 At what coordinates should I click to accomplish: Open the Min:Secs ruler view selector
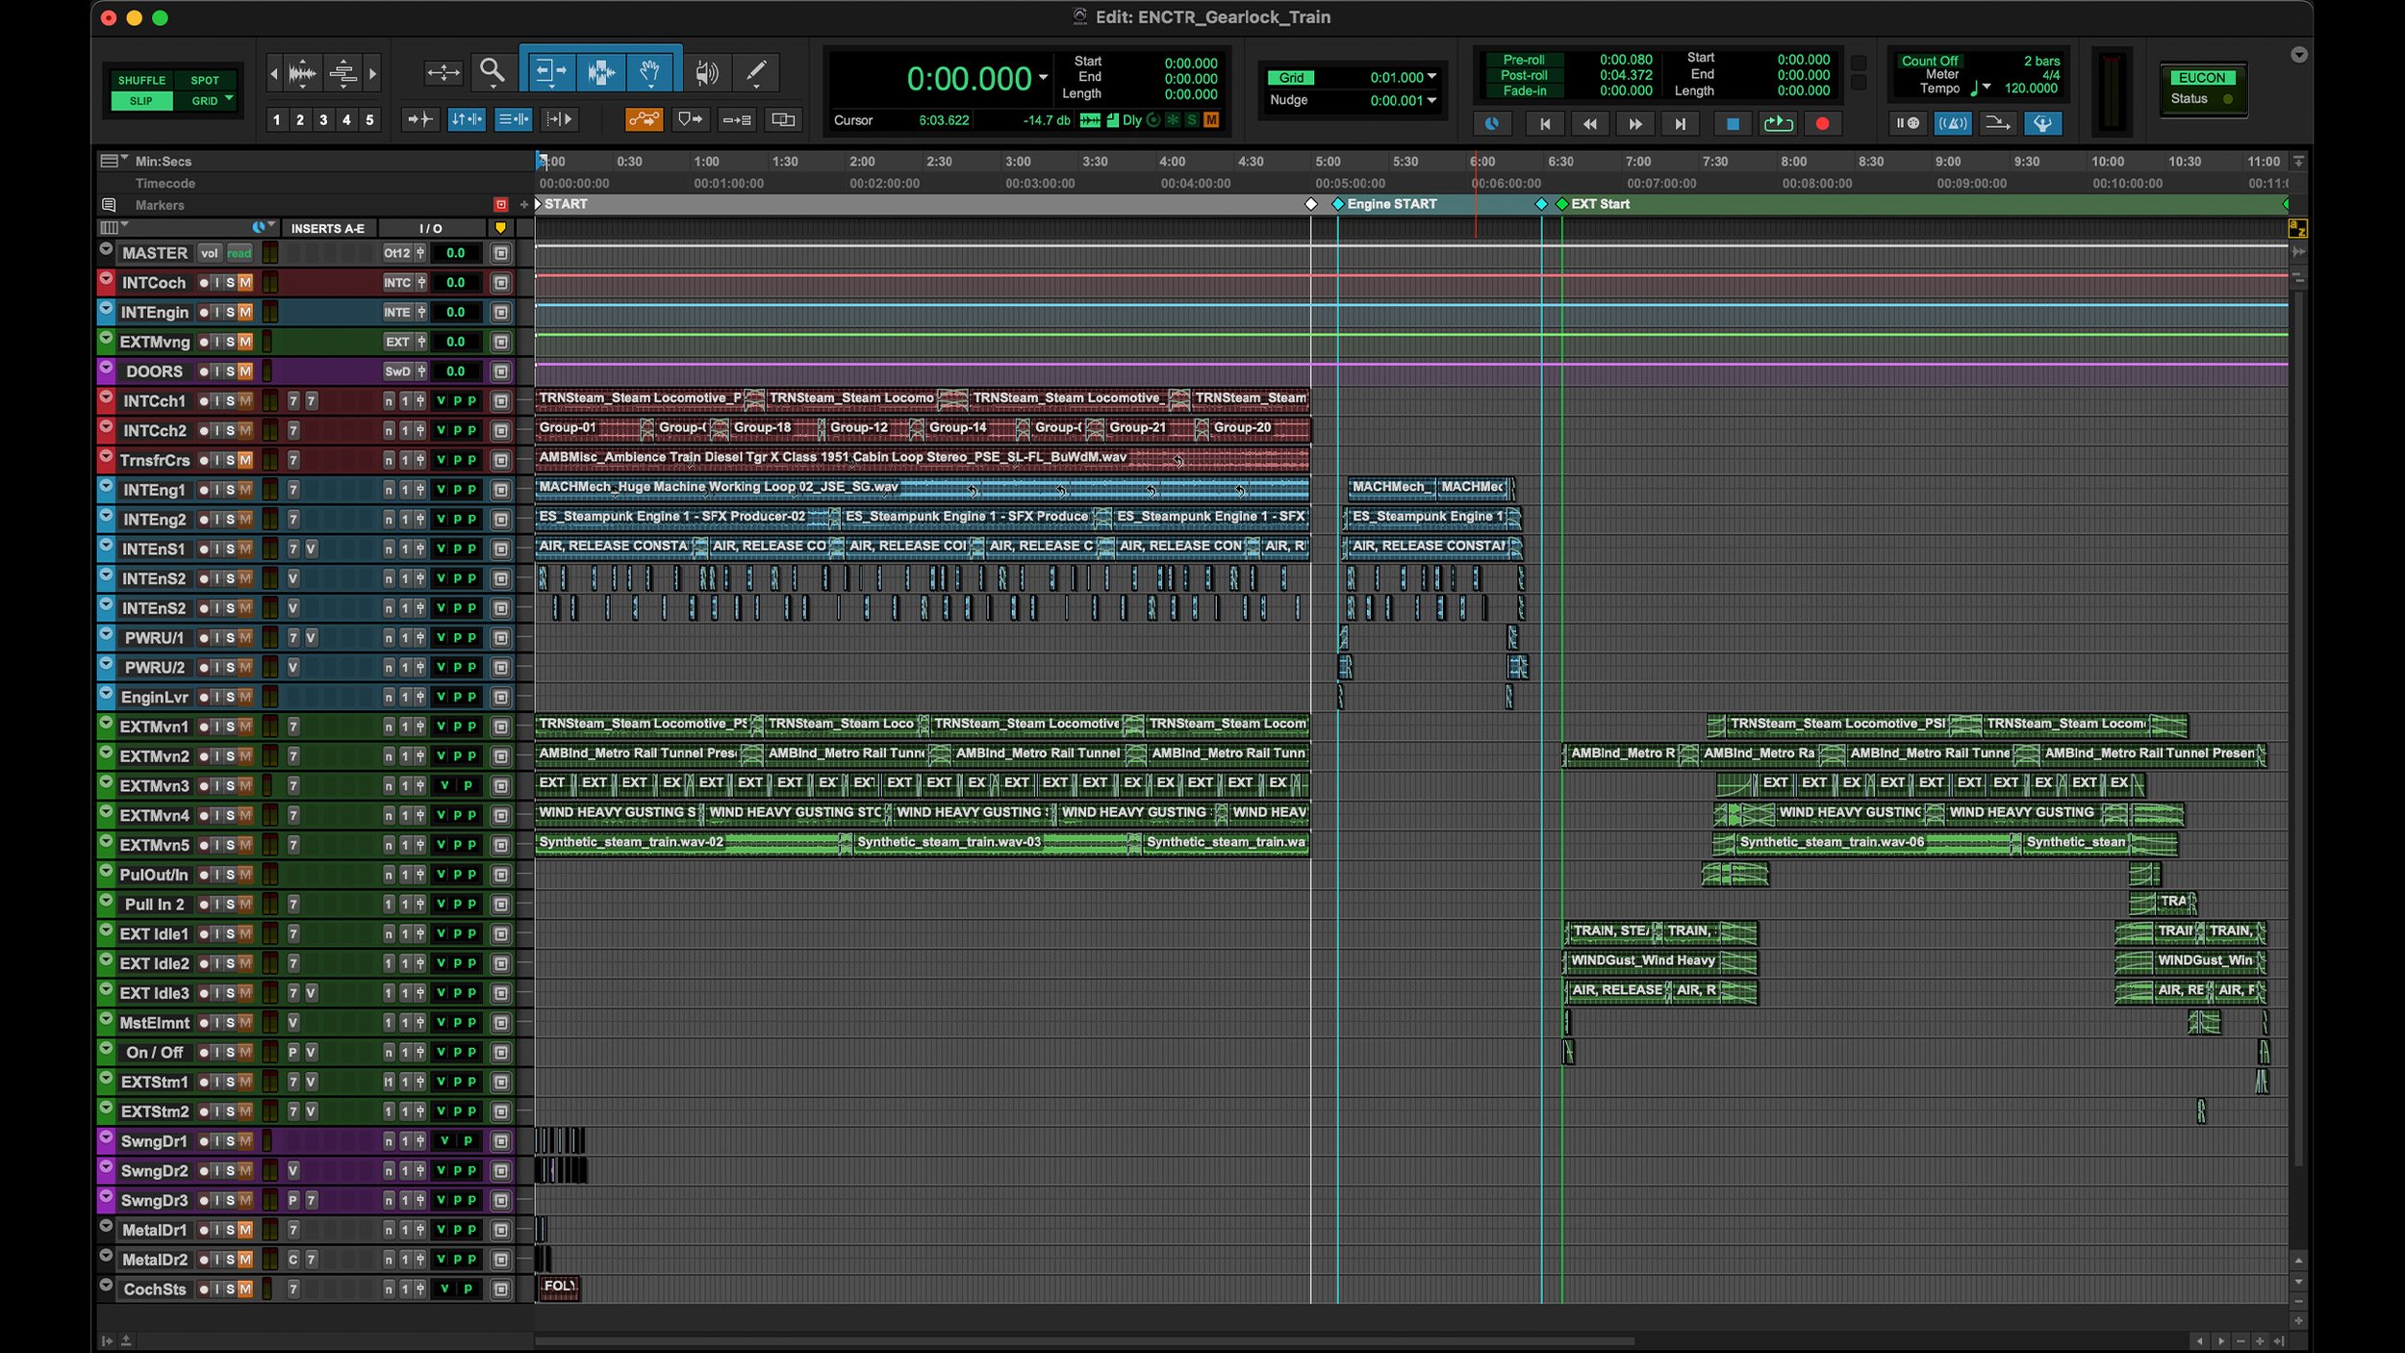[113, 161]
